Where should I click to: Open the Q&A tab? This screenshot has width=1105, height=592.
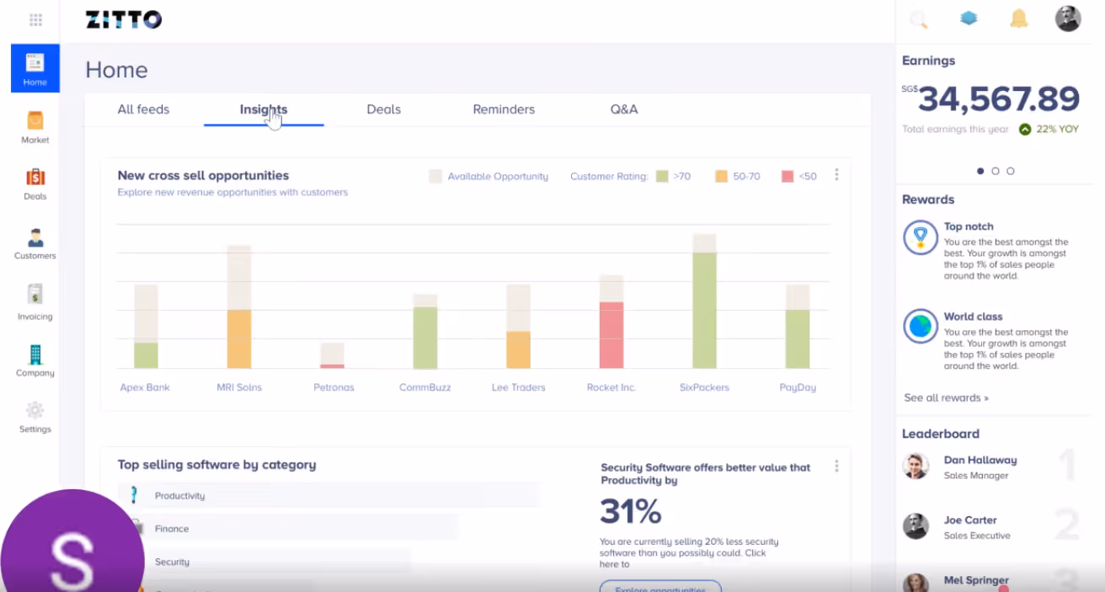click(x=624, y=109)
